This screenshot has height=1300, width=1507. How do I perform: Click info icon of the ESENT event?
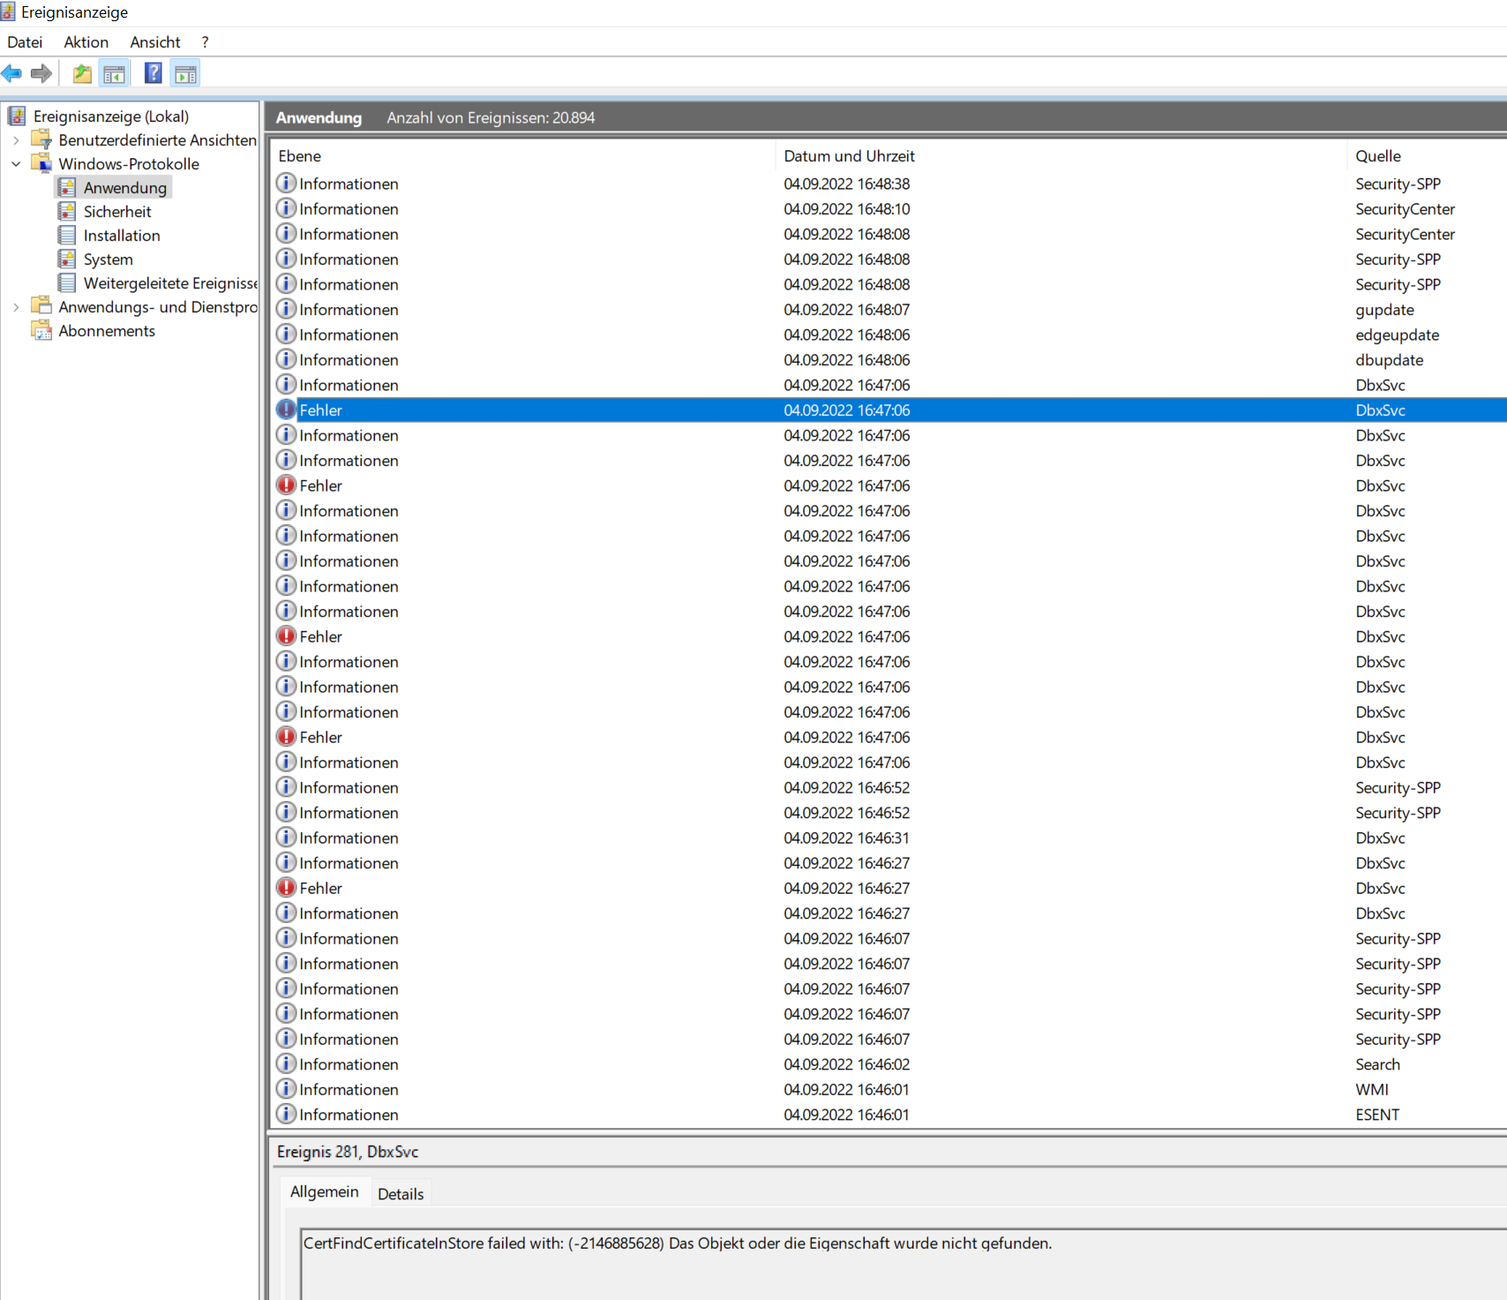point(286,1114)
